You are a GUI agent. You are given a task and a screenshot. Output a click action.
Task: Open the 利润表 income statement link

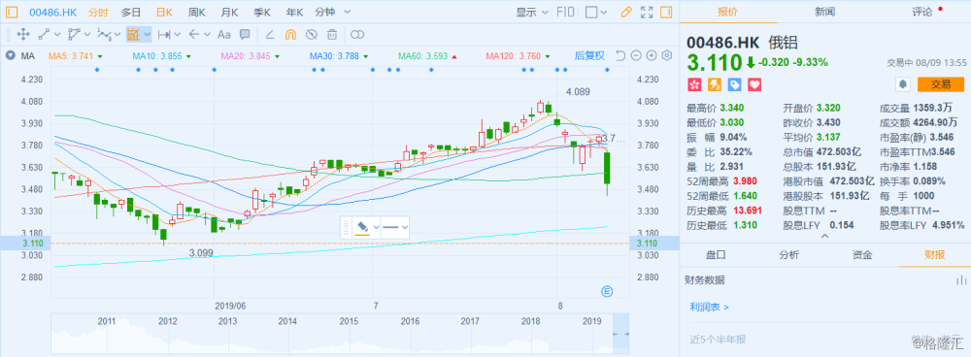tap(709, 307)
